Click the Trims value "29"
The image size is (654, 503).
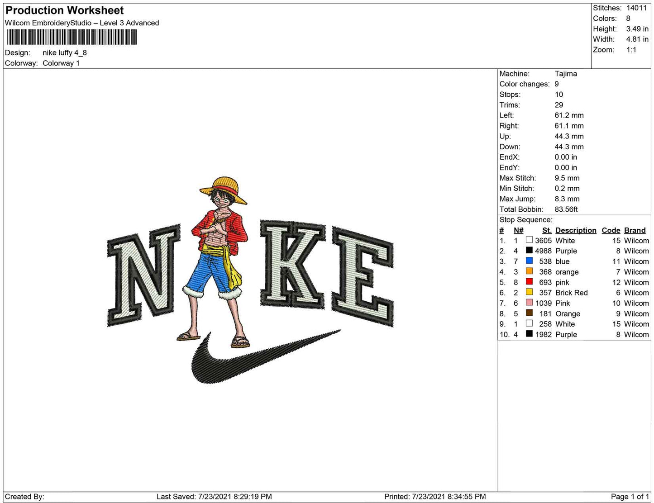pos(559,105)
